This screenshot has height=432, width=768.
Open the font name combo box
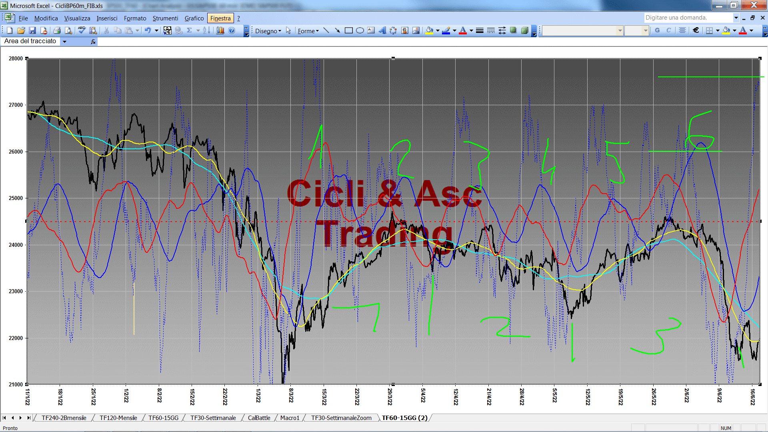pyautogui.click(x=583, y=30)
